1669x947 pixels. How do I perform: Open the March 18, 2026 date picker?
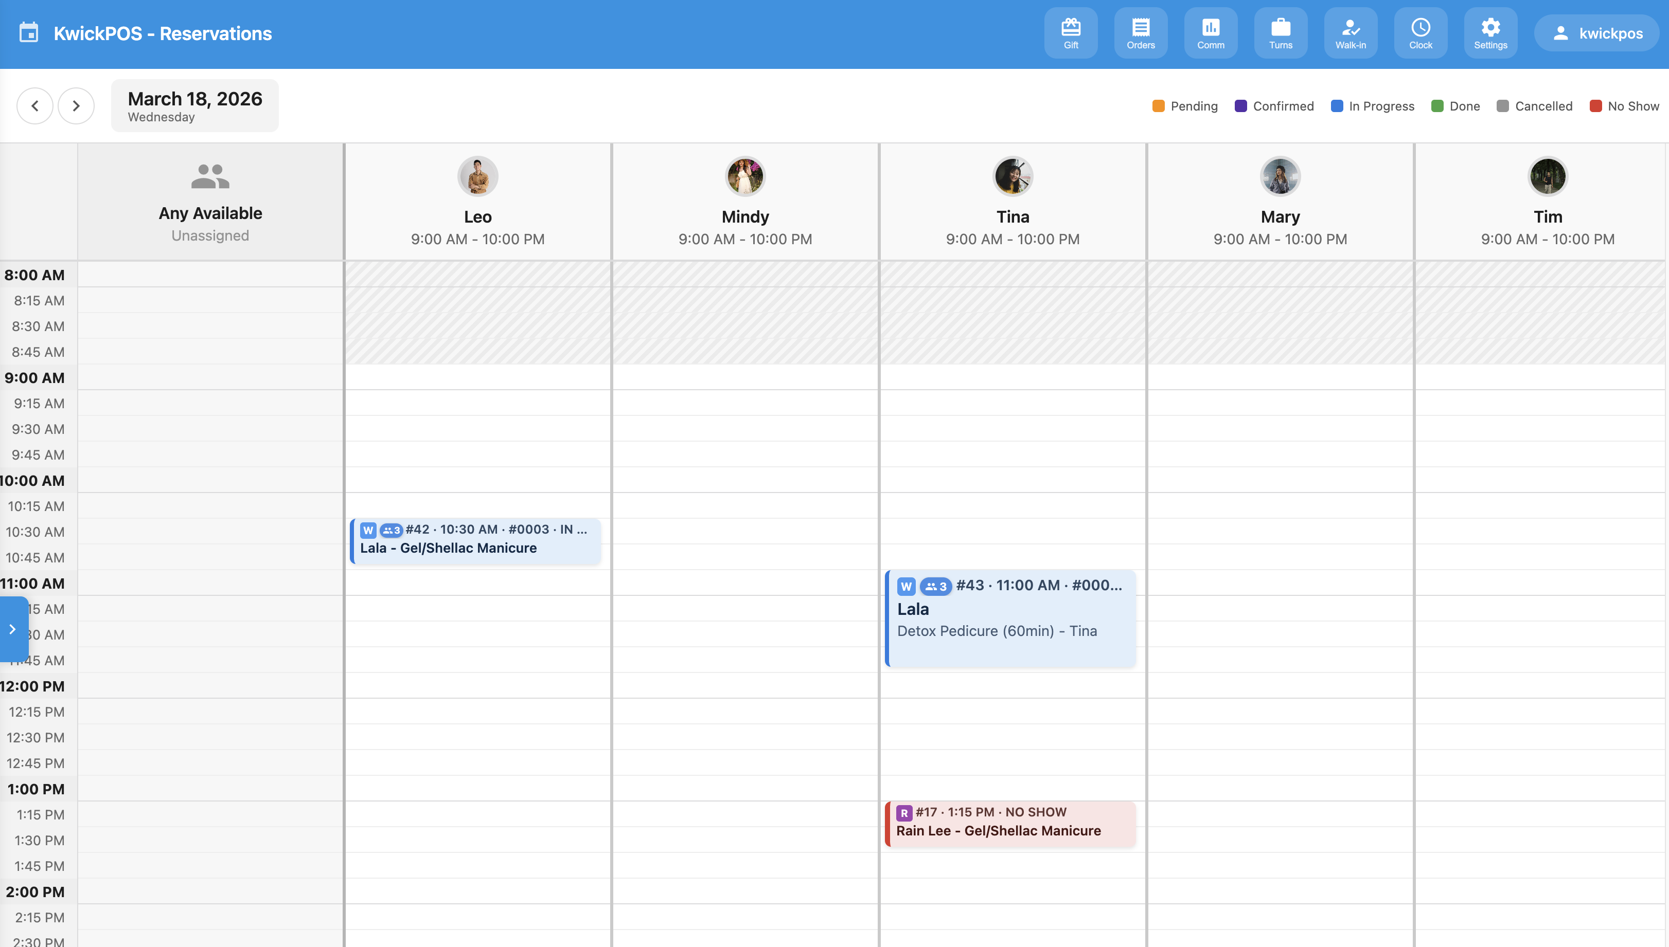coord(194,105)
